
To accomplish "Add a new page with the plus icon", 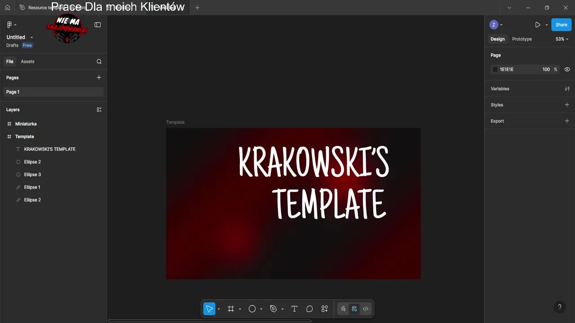I will 99,78.
